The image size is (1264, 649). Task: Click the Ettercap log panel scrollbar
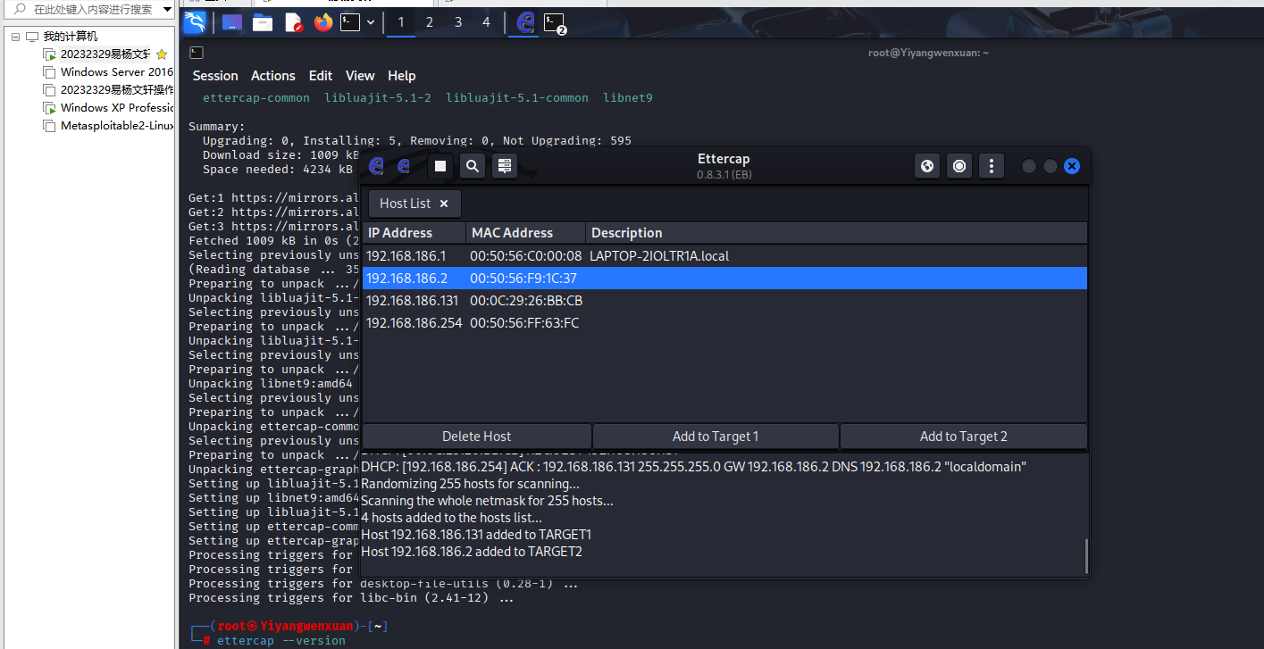pos(1086,555)
